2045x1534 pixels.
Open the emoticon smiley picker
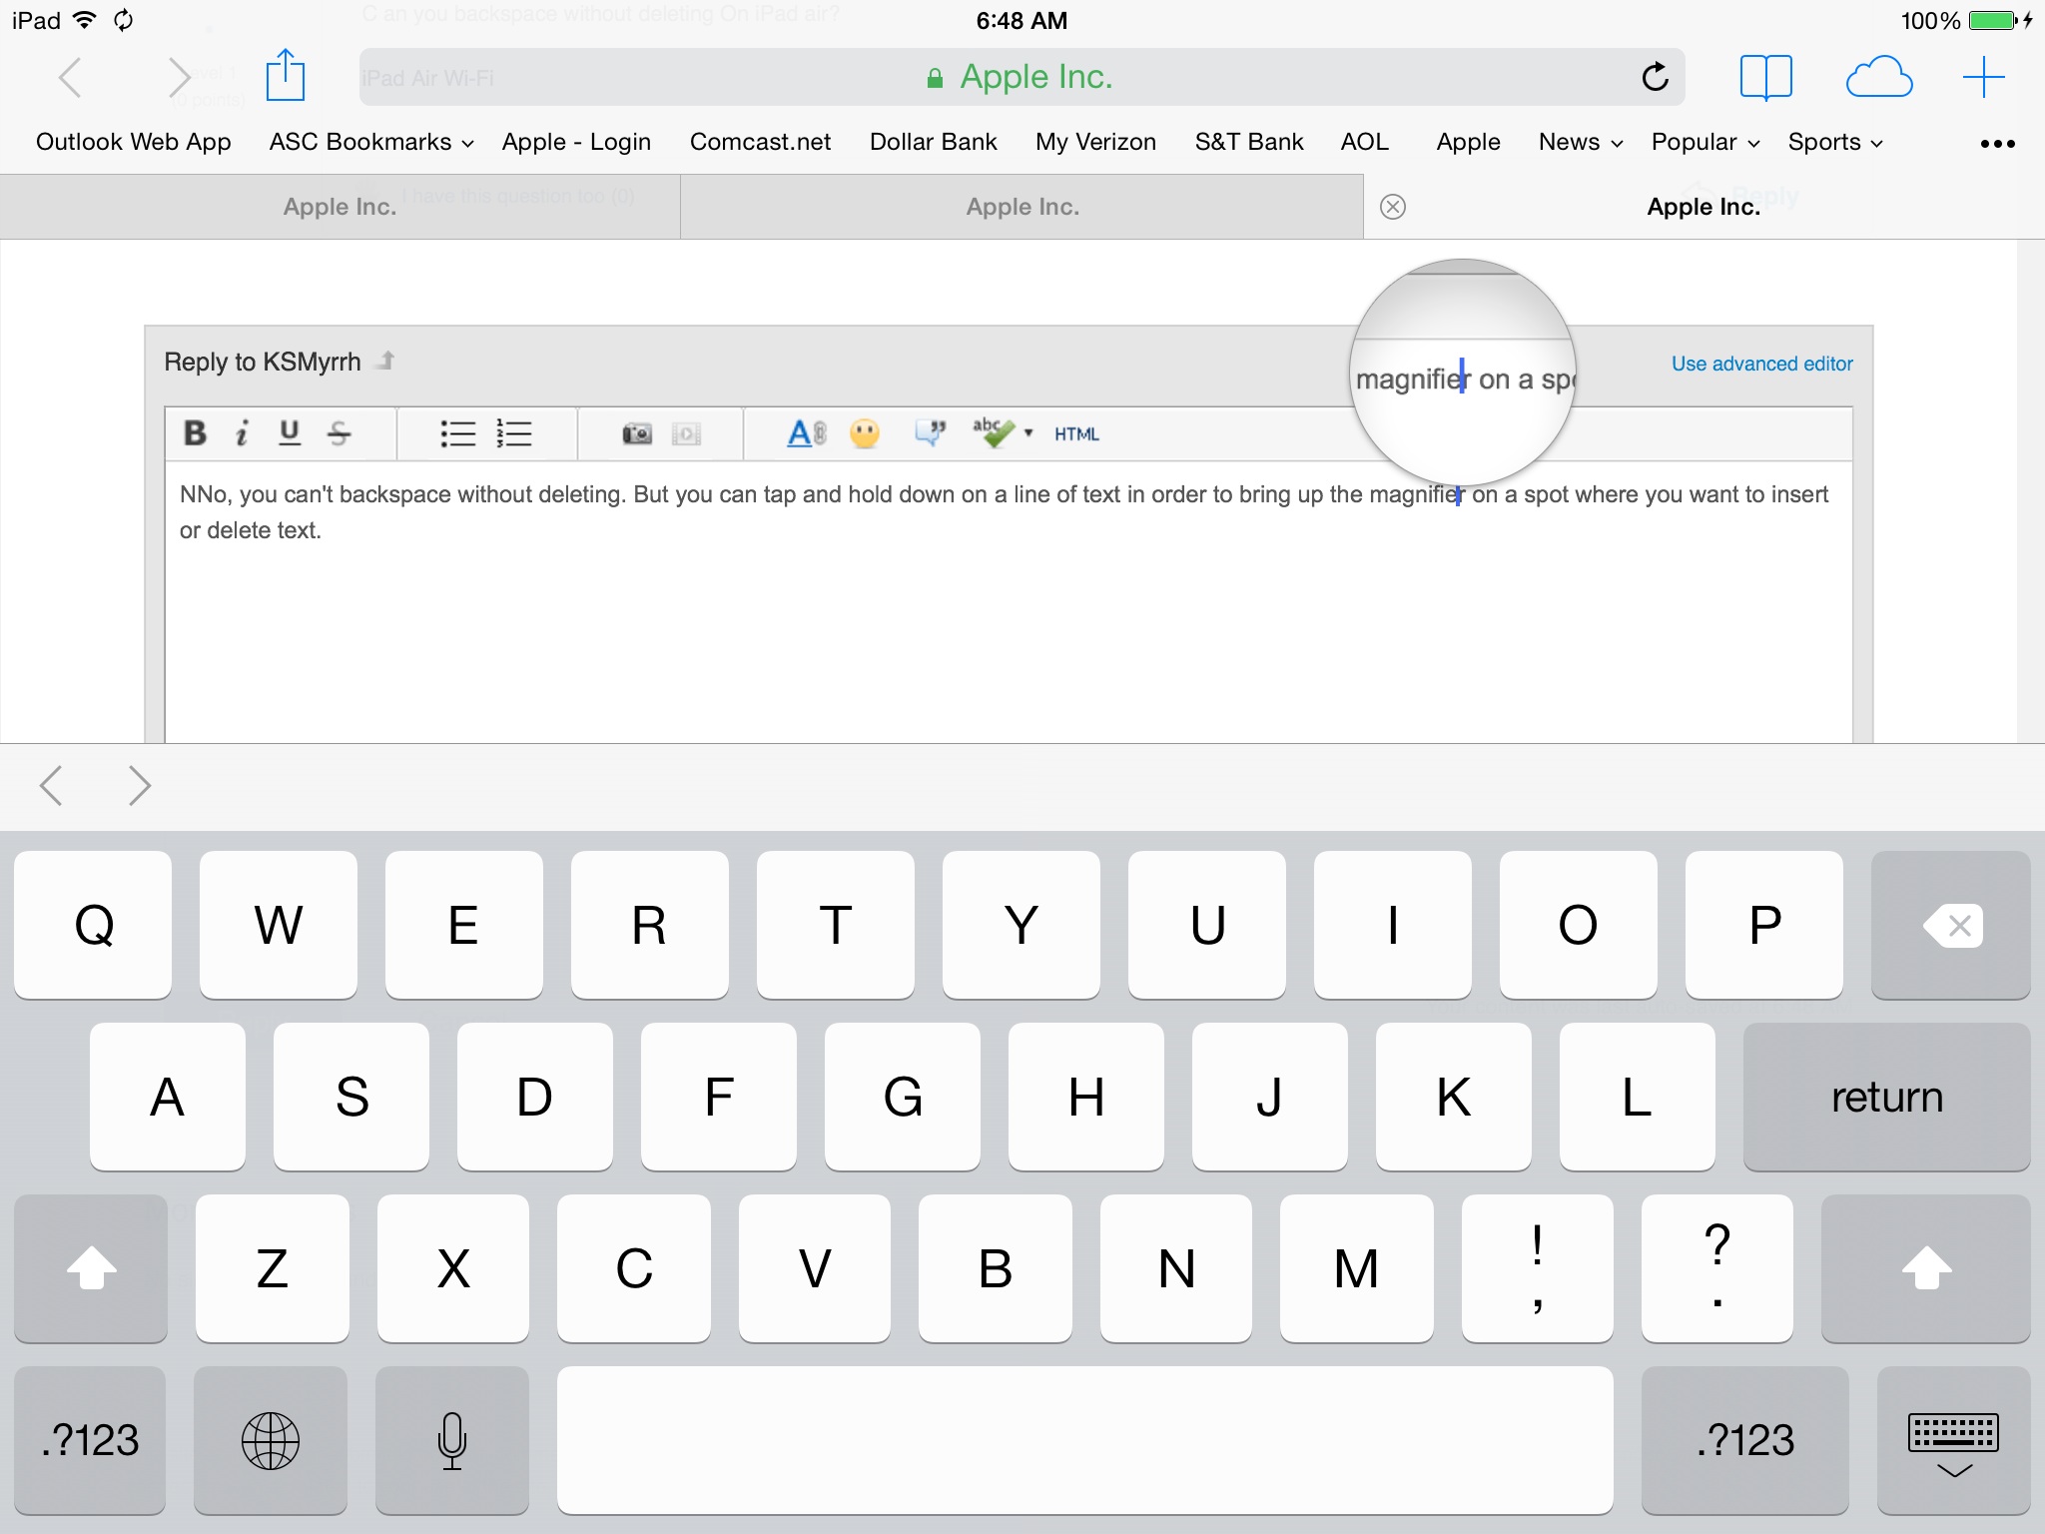click(x=865, y=433)
